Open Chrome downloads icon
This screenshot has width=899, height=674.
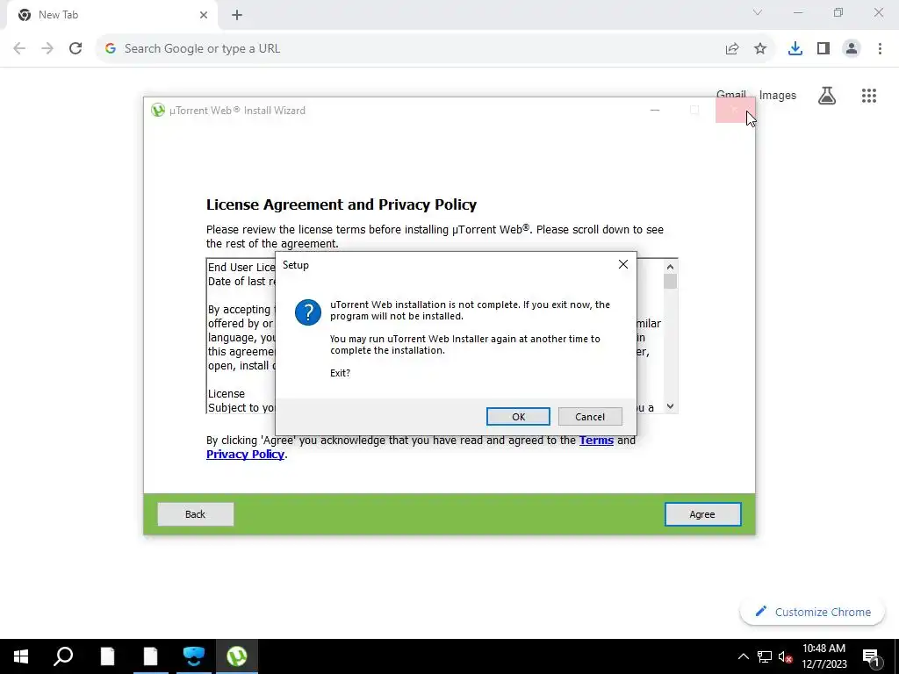(795, 49)
